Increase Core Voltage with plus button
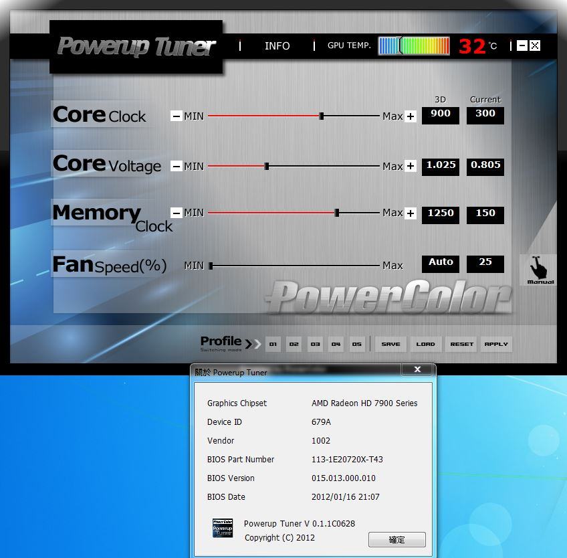The image size is (567, 558). [410, 166]
